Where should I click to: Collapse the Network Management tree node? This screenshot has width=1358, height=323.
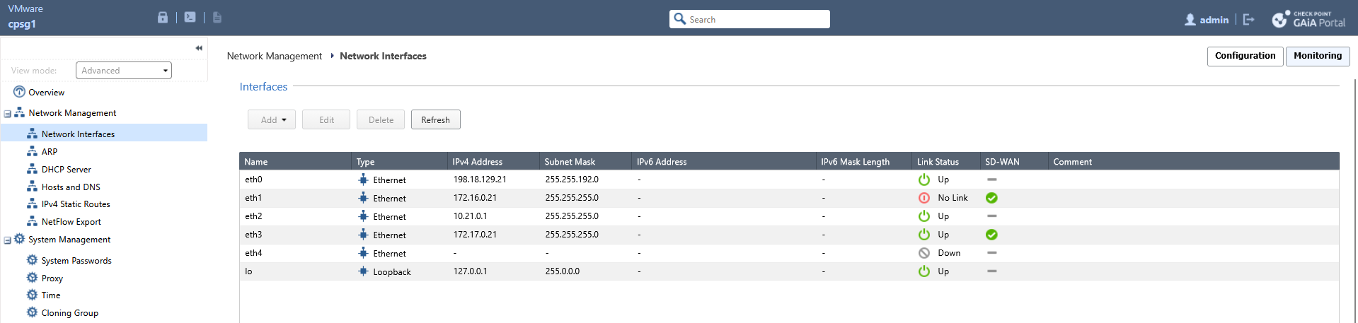[8, 113]
